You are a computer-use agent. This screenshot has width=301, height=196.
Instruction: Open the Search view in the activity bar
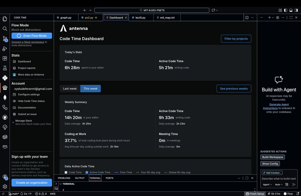[x=5, y=29]
